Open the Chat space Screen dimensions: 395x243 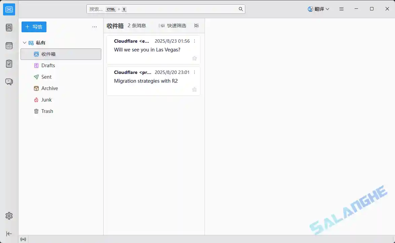coord(9,82)
